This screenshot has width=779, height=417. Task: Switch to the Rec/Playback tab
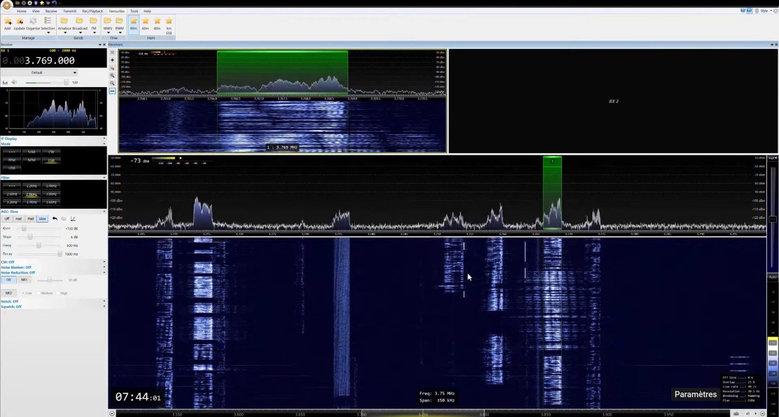pyautogui.click(x=92, y=11)
